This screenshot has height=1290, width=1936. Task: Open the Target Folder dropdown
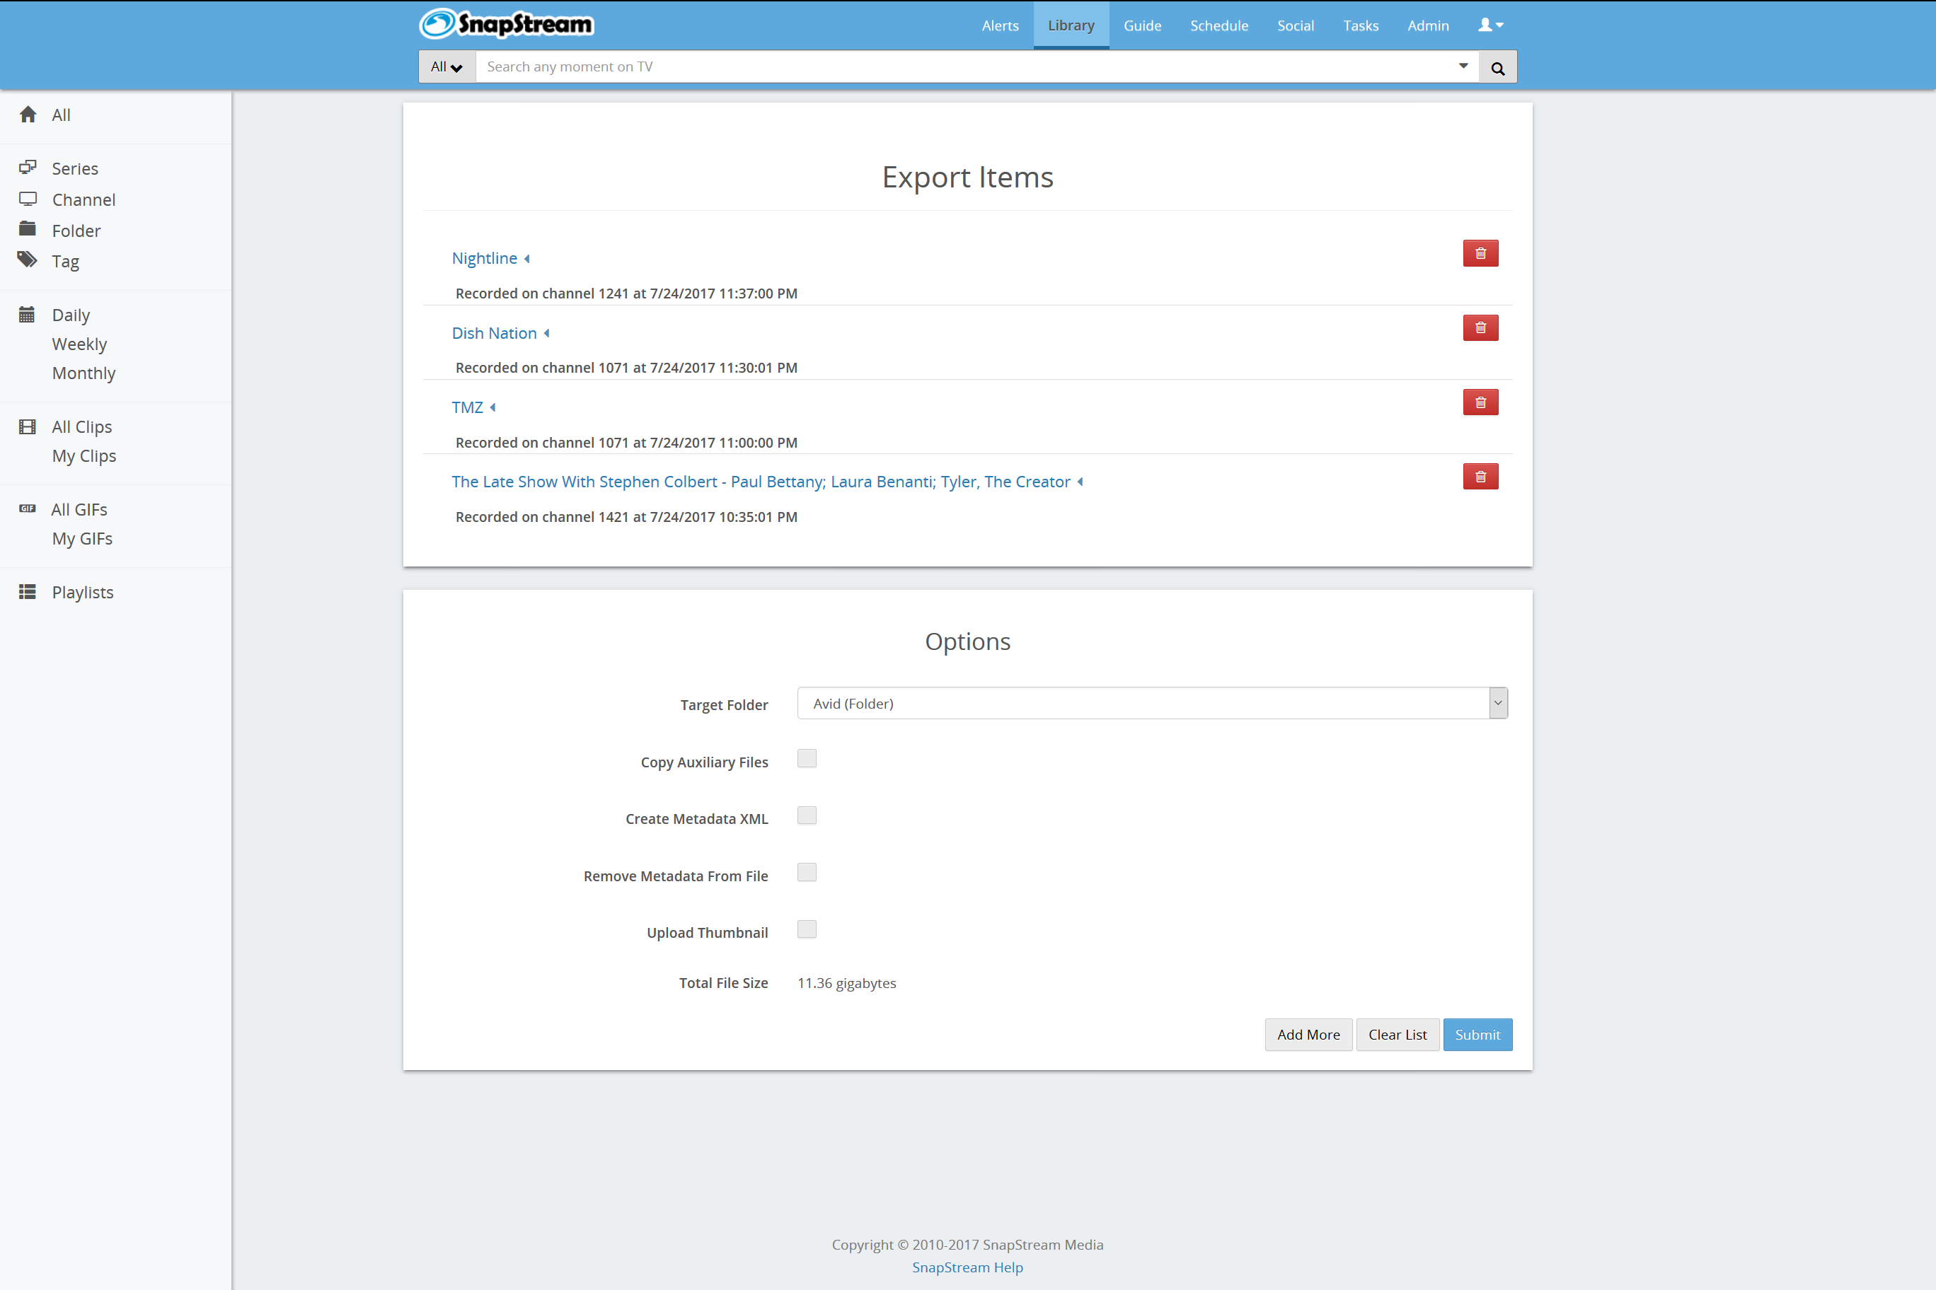1153,704
